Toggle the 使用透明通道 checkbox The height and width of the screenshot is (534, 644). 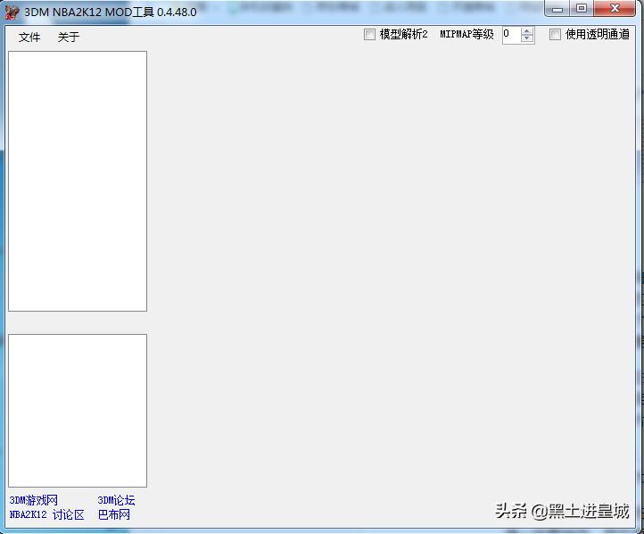coord(555,35)
